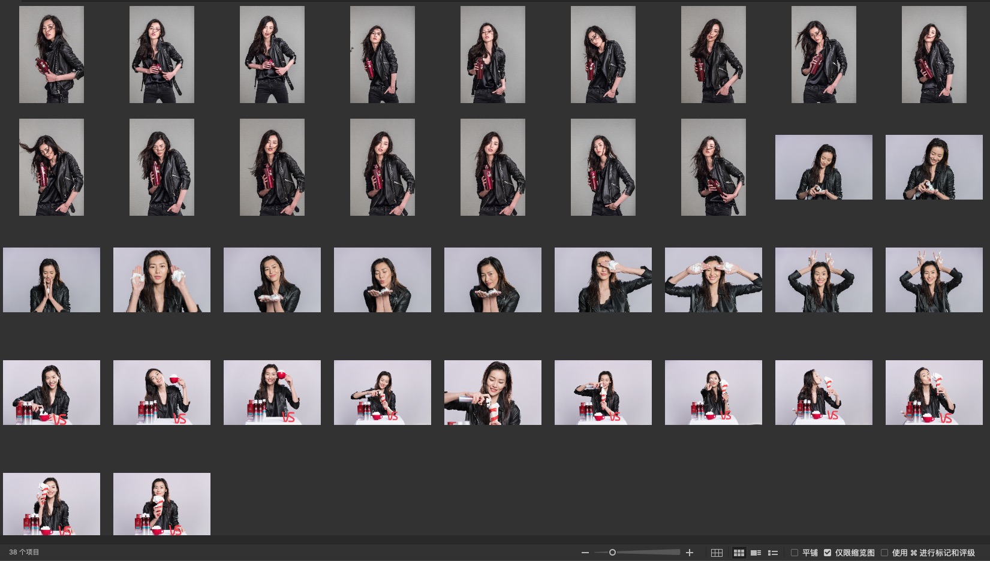Select the last thumbnail in the bottom row
990x561 pixels.
pyautogui.click(x=162, y=503)
